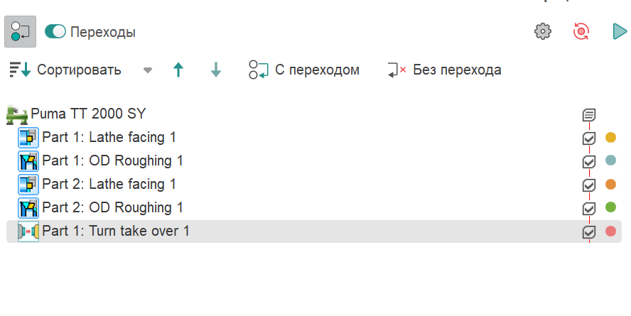The height and width of the screenshot is (316, 631).
Task: Toggle the Переходы switch
Action: tap(55, 32)
